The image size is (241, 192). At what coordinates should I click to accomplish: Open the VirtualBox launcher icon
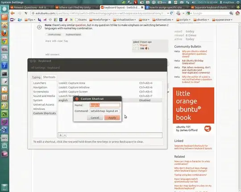tap(4, 129)
